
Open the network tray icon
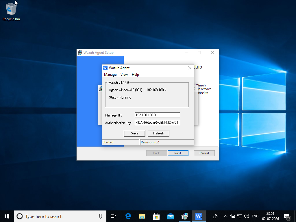pyautogui.click(x=240, y=216)
